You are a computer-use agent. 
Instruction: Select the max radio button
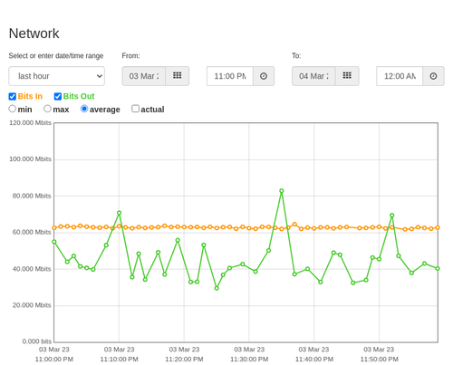(47, 109)
